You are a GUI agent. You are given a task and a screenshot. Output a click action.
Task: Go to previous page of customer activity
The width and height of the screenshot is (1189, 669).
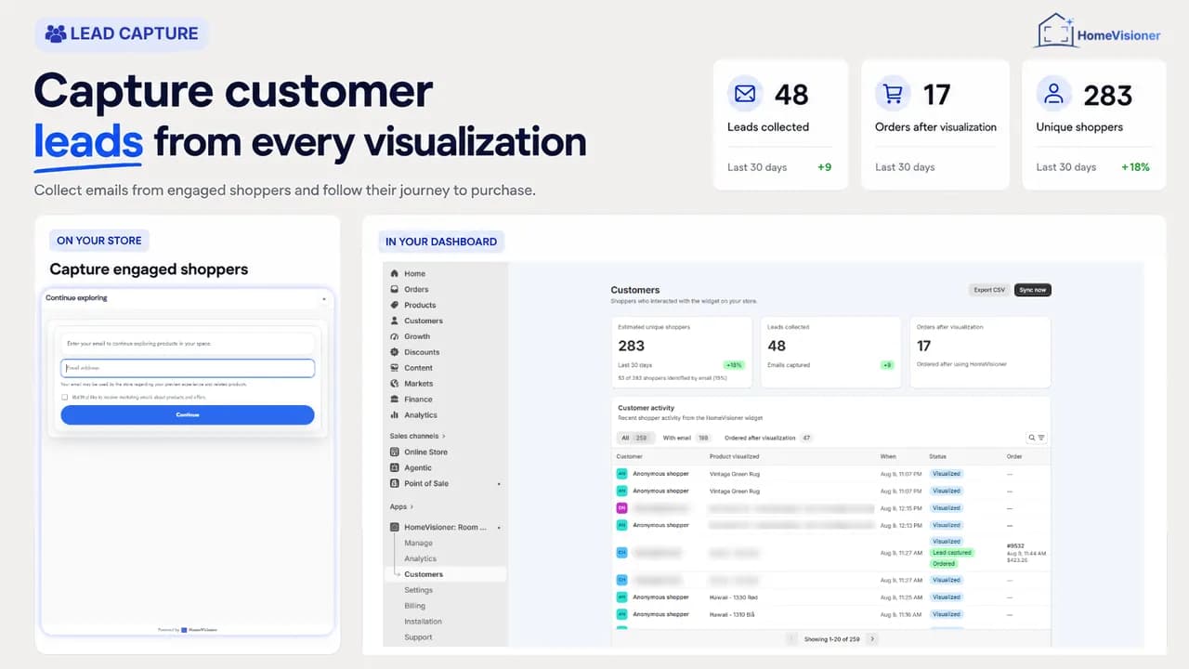pos(791,639)
